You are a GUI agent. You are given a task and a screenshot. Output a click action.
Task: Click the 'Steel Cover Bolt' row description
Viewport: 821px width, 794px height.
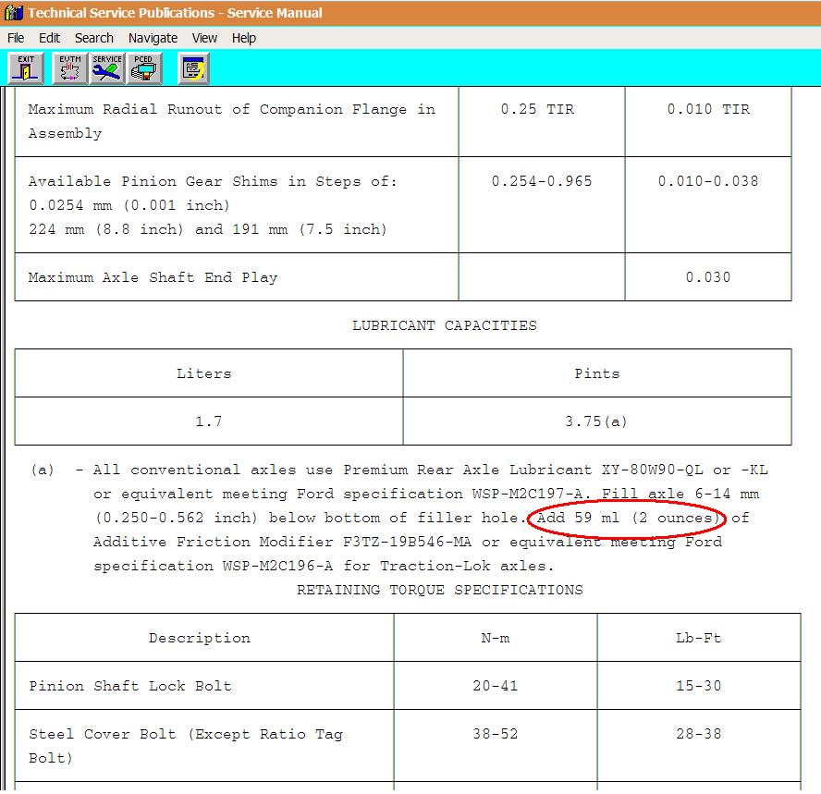(x=186, y=746)
